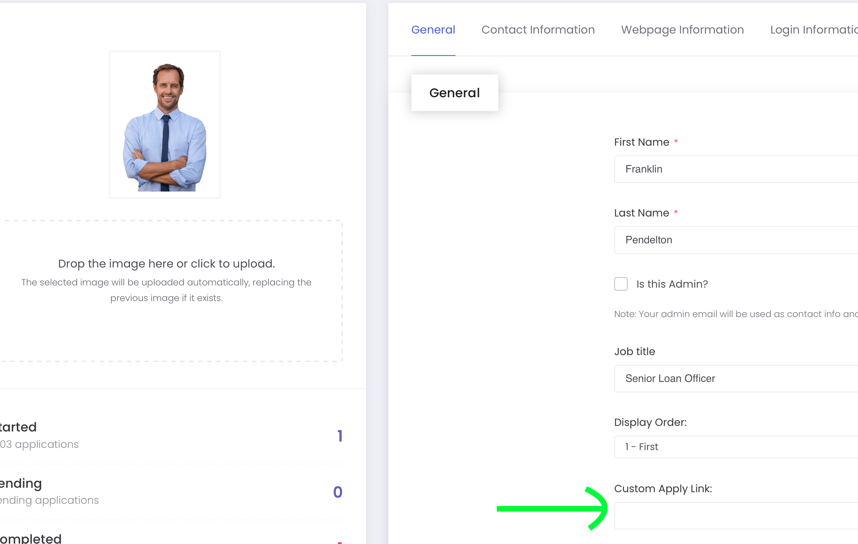Select the Completed applications heading
Screen dimensions: 858x544
tap(31, 538)
